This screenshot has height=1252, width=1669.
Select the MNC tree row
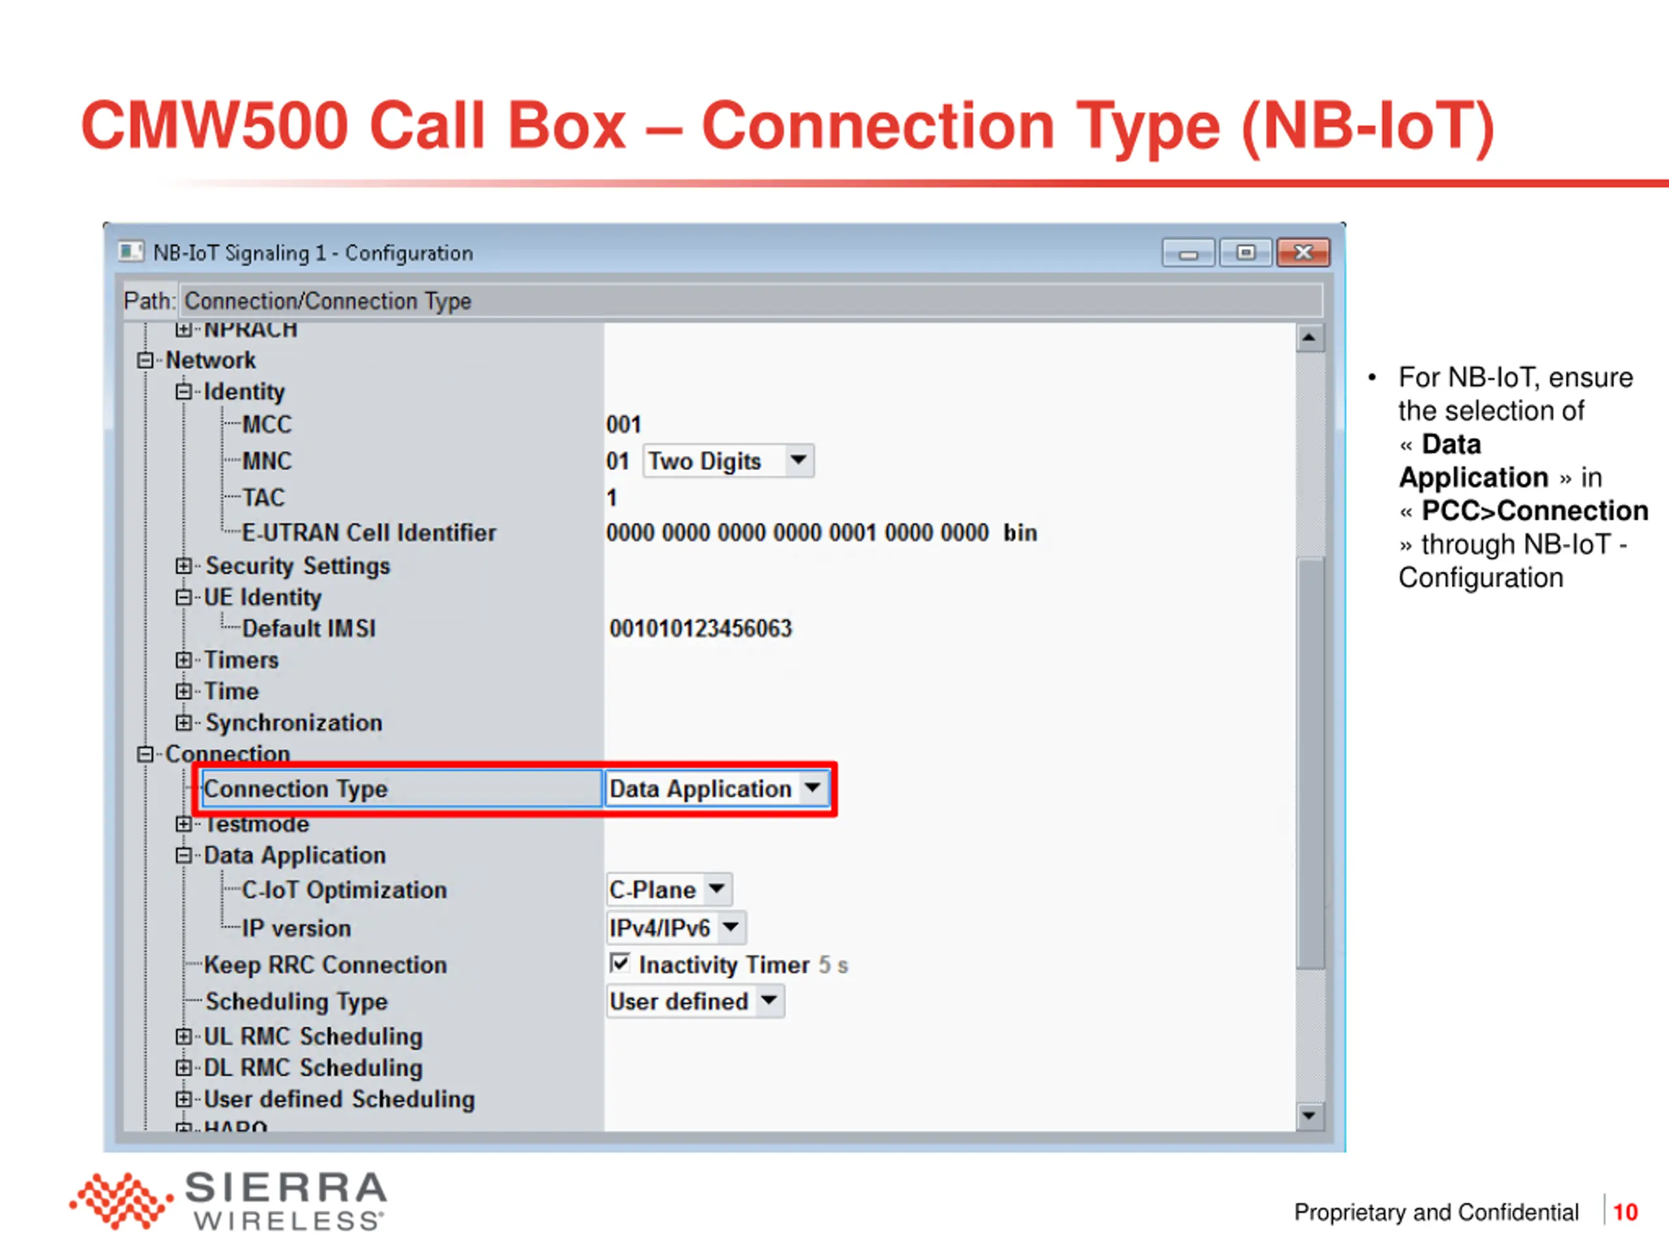tap(267, 461)
